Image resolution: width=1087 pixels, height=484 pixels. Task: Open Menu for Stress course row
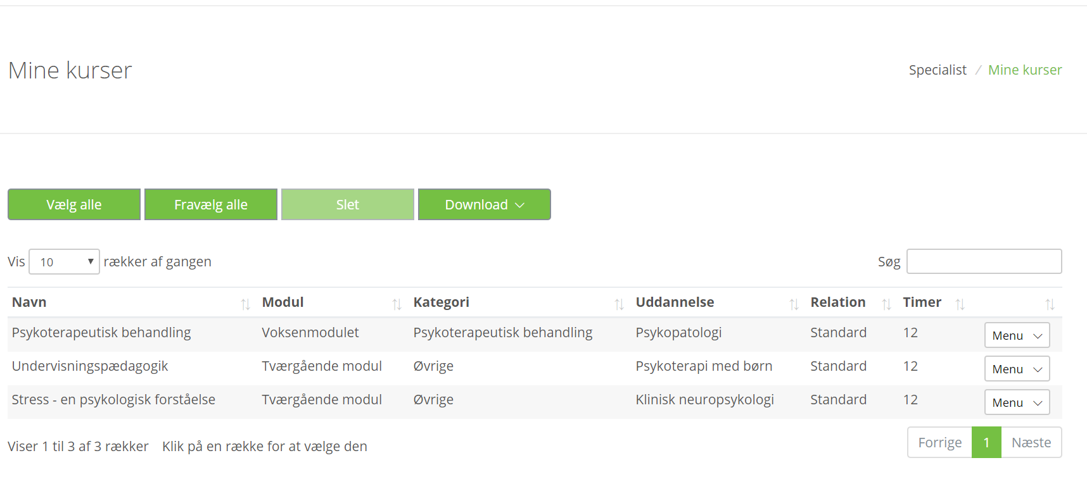pyautogui.click(x=1017, y=402)
